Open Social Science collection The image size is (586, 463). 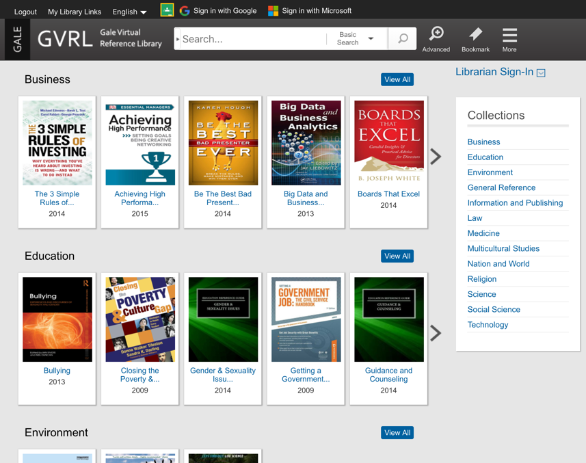point(494,310)
